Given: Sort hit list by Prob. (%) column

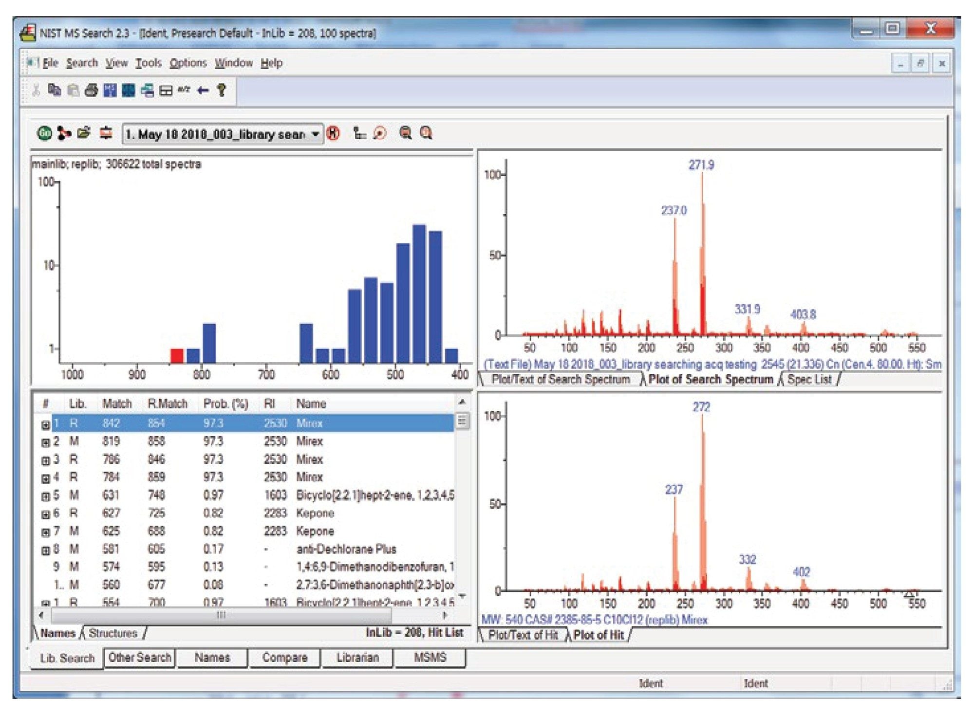Looking at the screenshot, I should coord(226,403).
